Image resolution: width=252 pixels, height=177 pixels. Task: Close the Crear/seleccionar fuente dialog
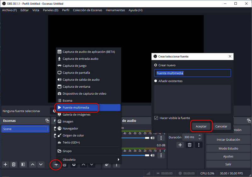tap(230, 56)
